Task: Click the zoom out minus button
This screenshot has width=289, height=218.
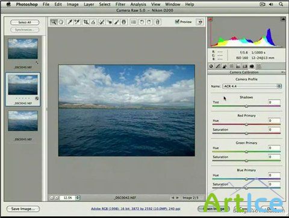Action: point(52,198)
